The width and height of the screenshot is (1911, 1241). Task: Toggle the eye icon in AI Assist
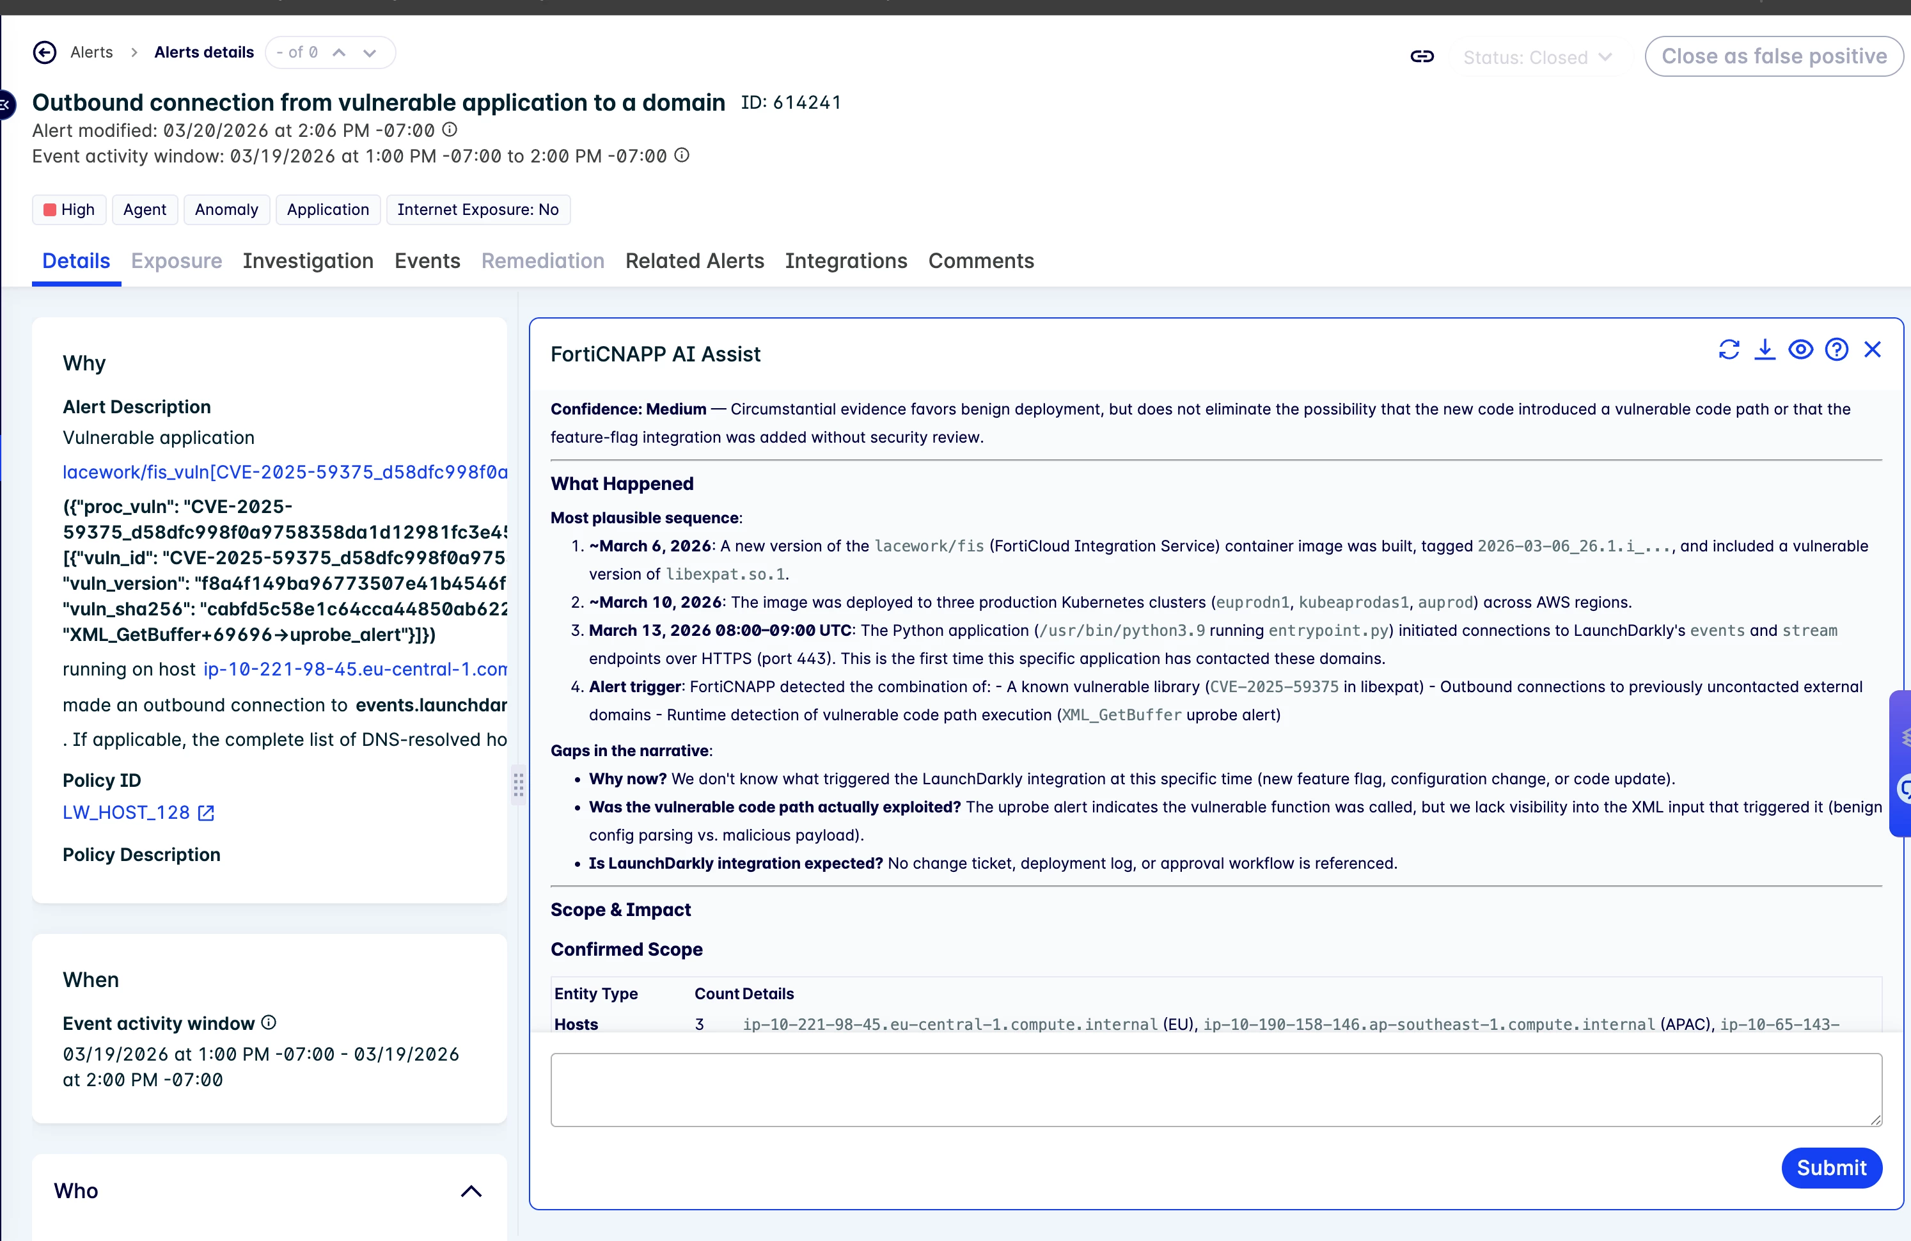click(1801, 349)
